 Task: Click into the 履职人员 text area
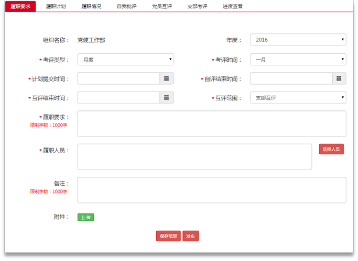(195, 157)
